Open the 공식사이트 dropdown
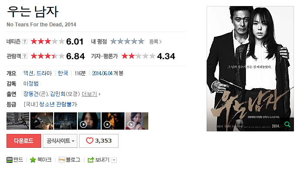Viewport: 300px width, 175px height. pyautogui.click(x=60, y=141)
